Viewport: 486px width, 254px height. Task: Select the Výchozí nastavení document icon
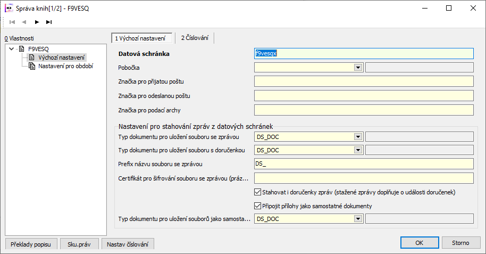[x=32, y=57]
